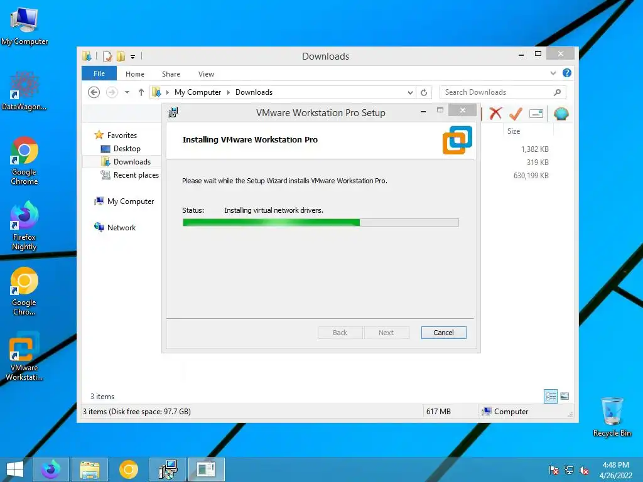This screenshot has height=482, width=643.
Task: Cancel the VMware installation
Action: 444,333
